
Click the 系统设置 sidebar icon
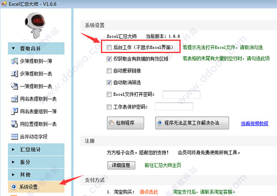(14, 187)
